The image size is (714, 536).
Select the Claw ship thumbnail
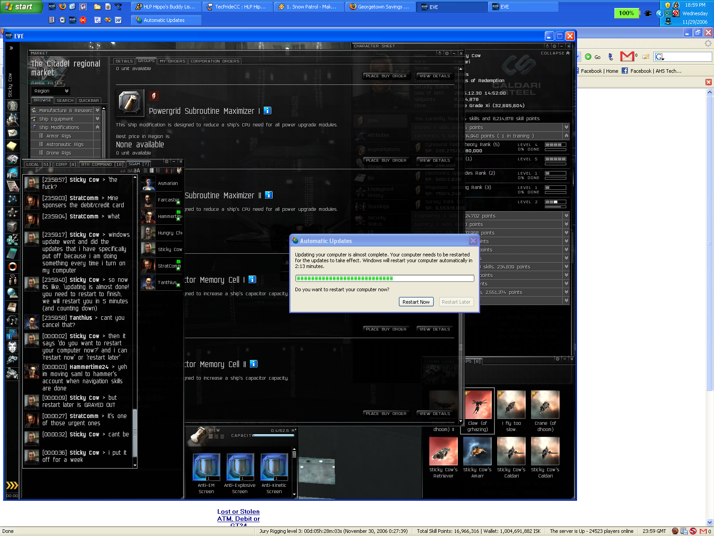coord(477,405)
